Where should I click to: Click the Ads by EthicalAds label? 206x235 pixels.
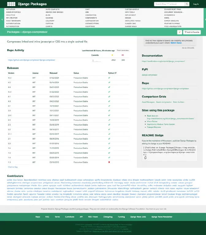click(188, 48)
